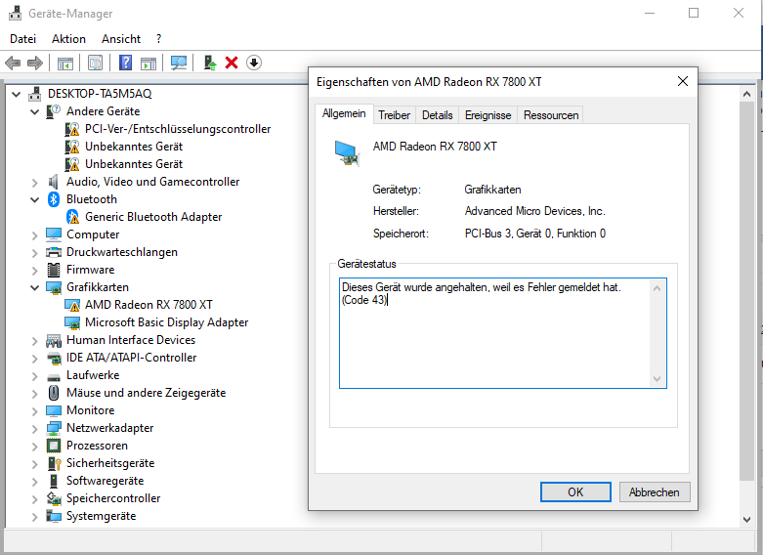Collapse the Andere Geräte category
The image size is (763, 555).
point(34,112)
